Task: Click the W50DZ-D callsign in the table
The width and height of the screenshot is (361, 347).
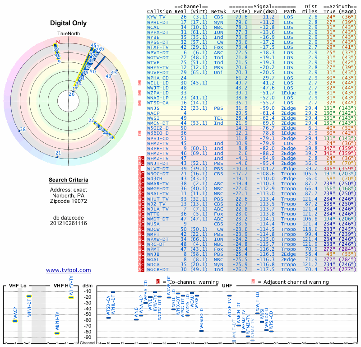Action: tap(157, 128)
